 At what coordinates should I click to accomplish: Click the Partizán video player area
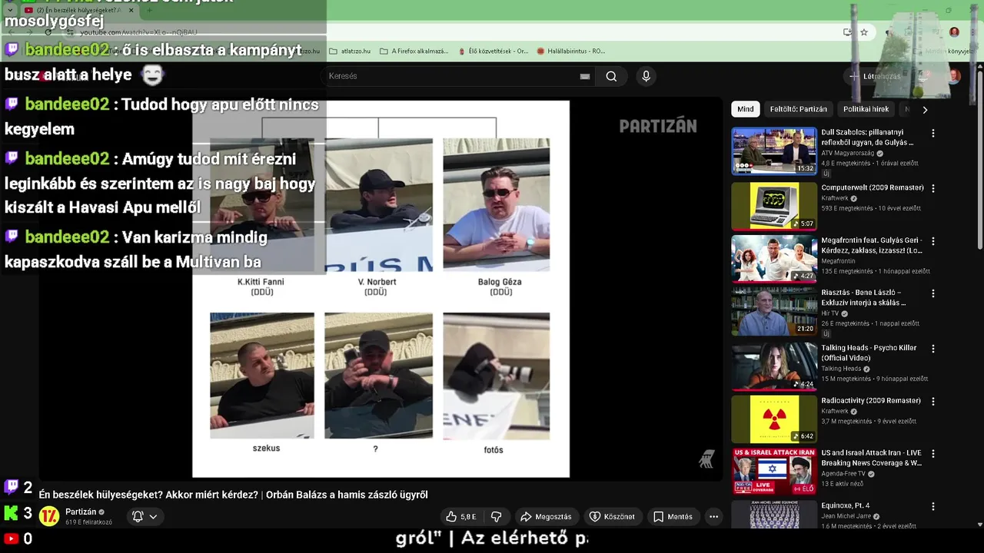381,289
